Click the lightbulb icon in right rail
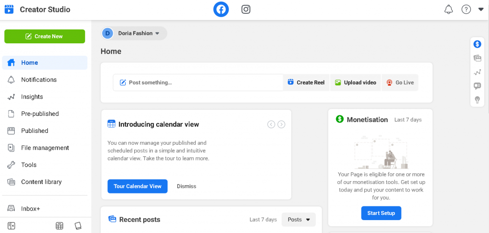This screenshot has width=489, height=233. point(477,100)
